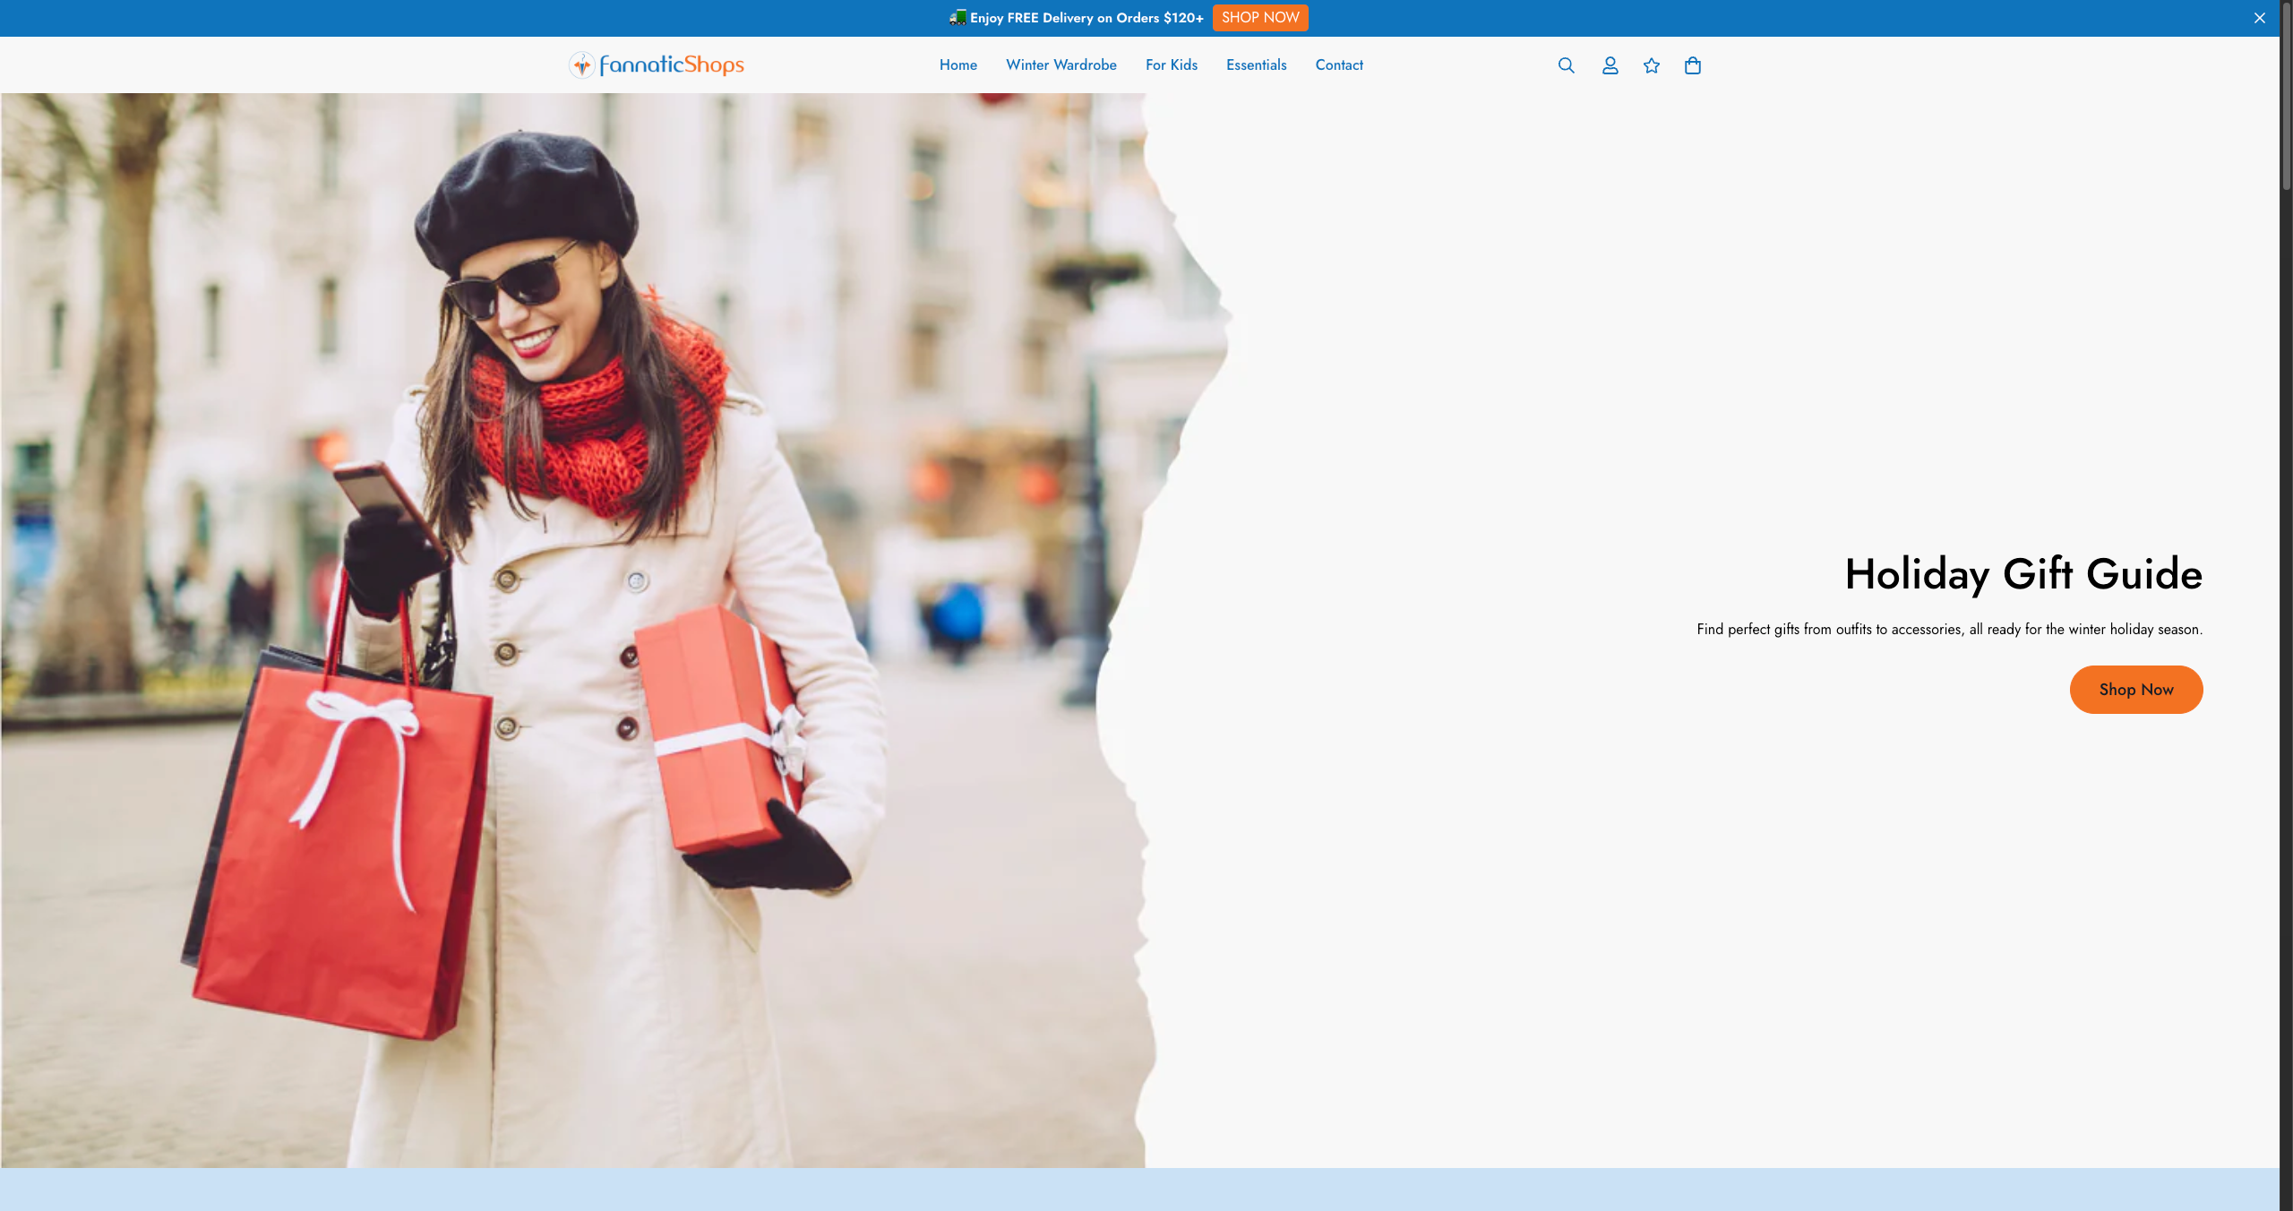The height and width of the screenshot is (1211, 2293).
Task: Click the delivery truck icon in banner
Action: point(958,17)
